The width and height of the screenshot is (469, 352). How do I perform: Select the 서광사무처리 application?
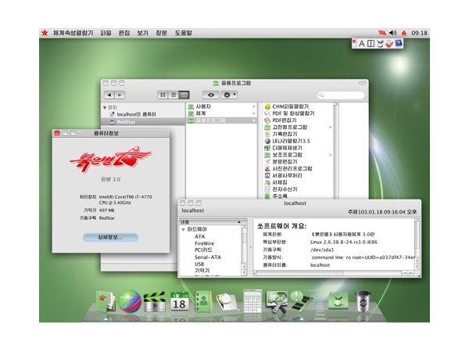pos(287,175)
